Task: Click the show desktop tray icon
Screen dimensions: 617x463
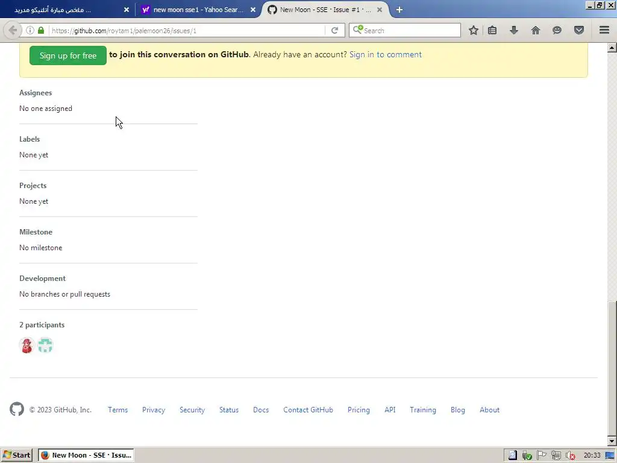Action: (610, 456)
